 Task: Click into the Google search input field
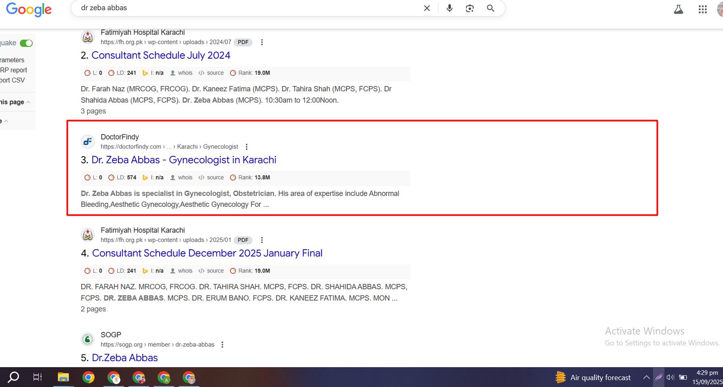(249, 8)
